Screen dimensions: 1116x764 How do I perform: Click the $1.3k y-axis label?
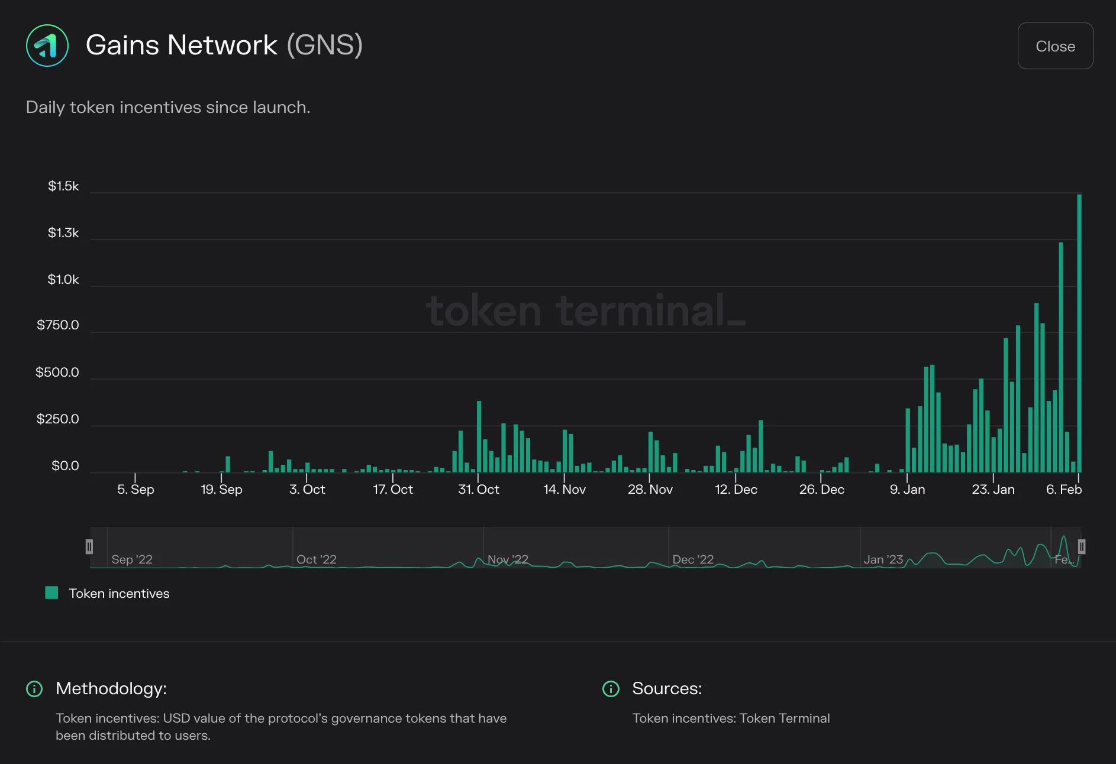click(x=63, y=233)
